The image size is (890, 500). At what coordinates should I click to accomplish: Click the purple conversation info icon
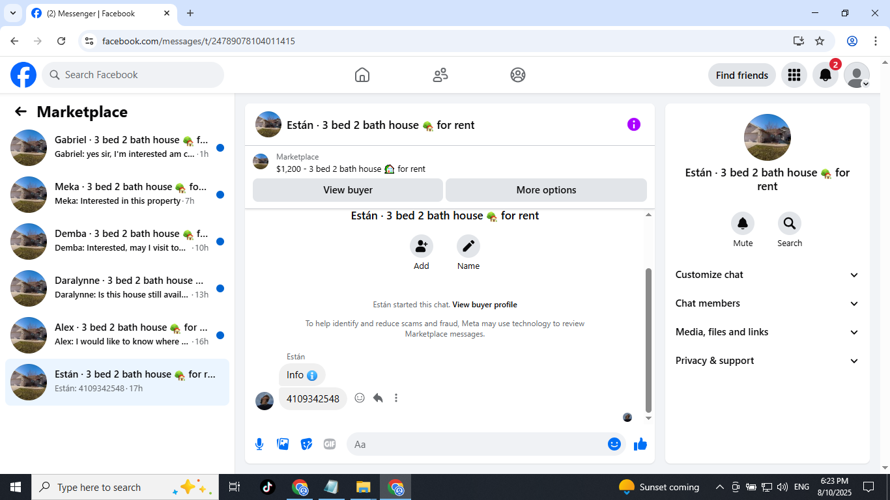click(x=634, y=124)
